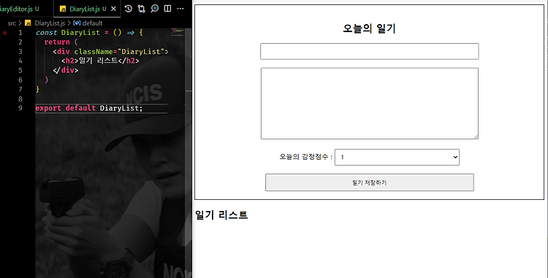Click the src breadcrumb segment
The width and height of the screenshot is (548, 278).
pyautogui.click(x=12, y=23)
